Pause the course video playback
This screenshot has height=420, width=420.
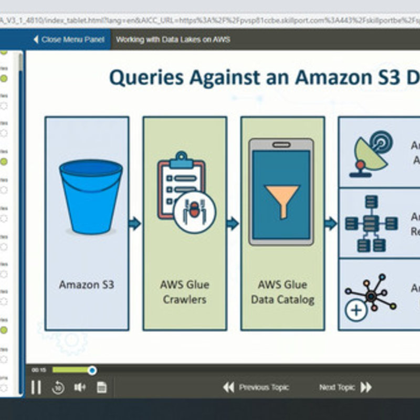click(x=36, y=387)
